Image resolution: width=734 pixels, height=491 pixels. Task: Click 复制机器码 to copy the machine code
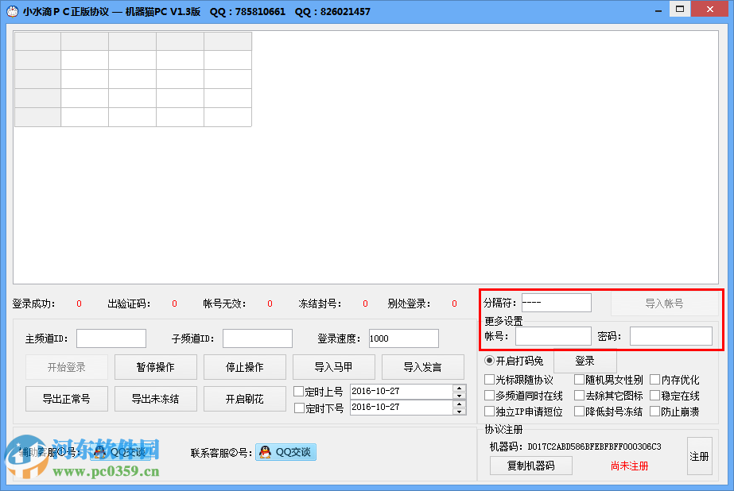(530, 466)
